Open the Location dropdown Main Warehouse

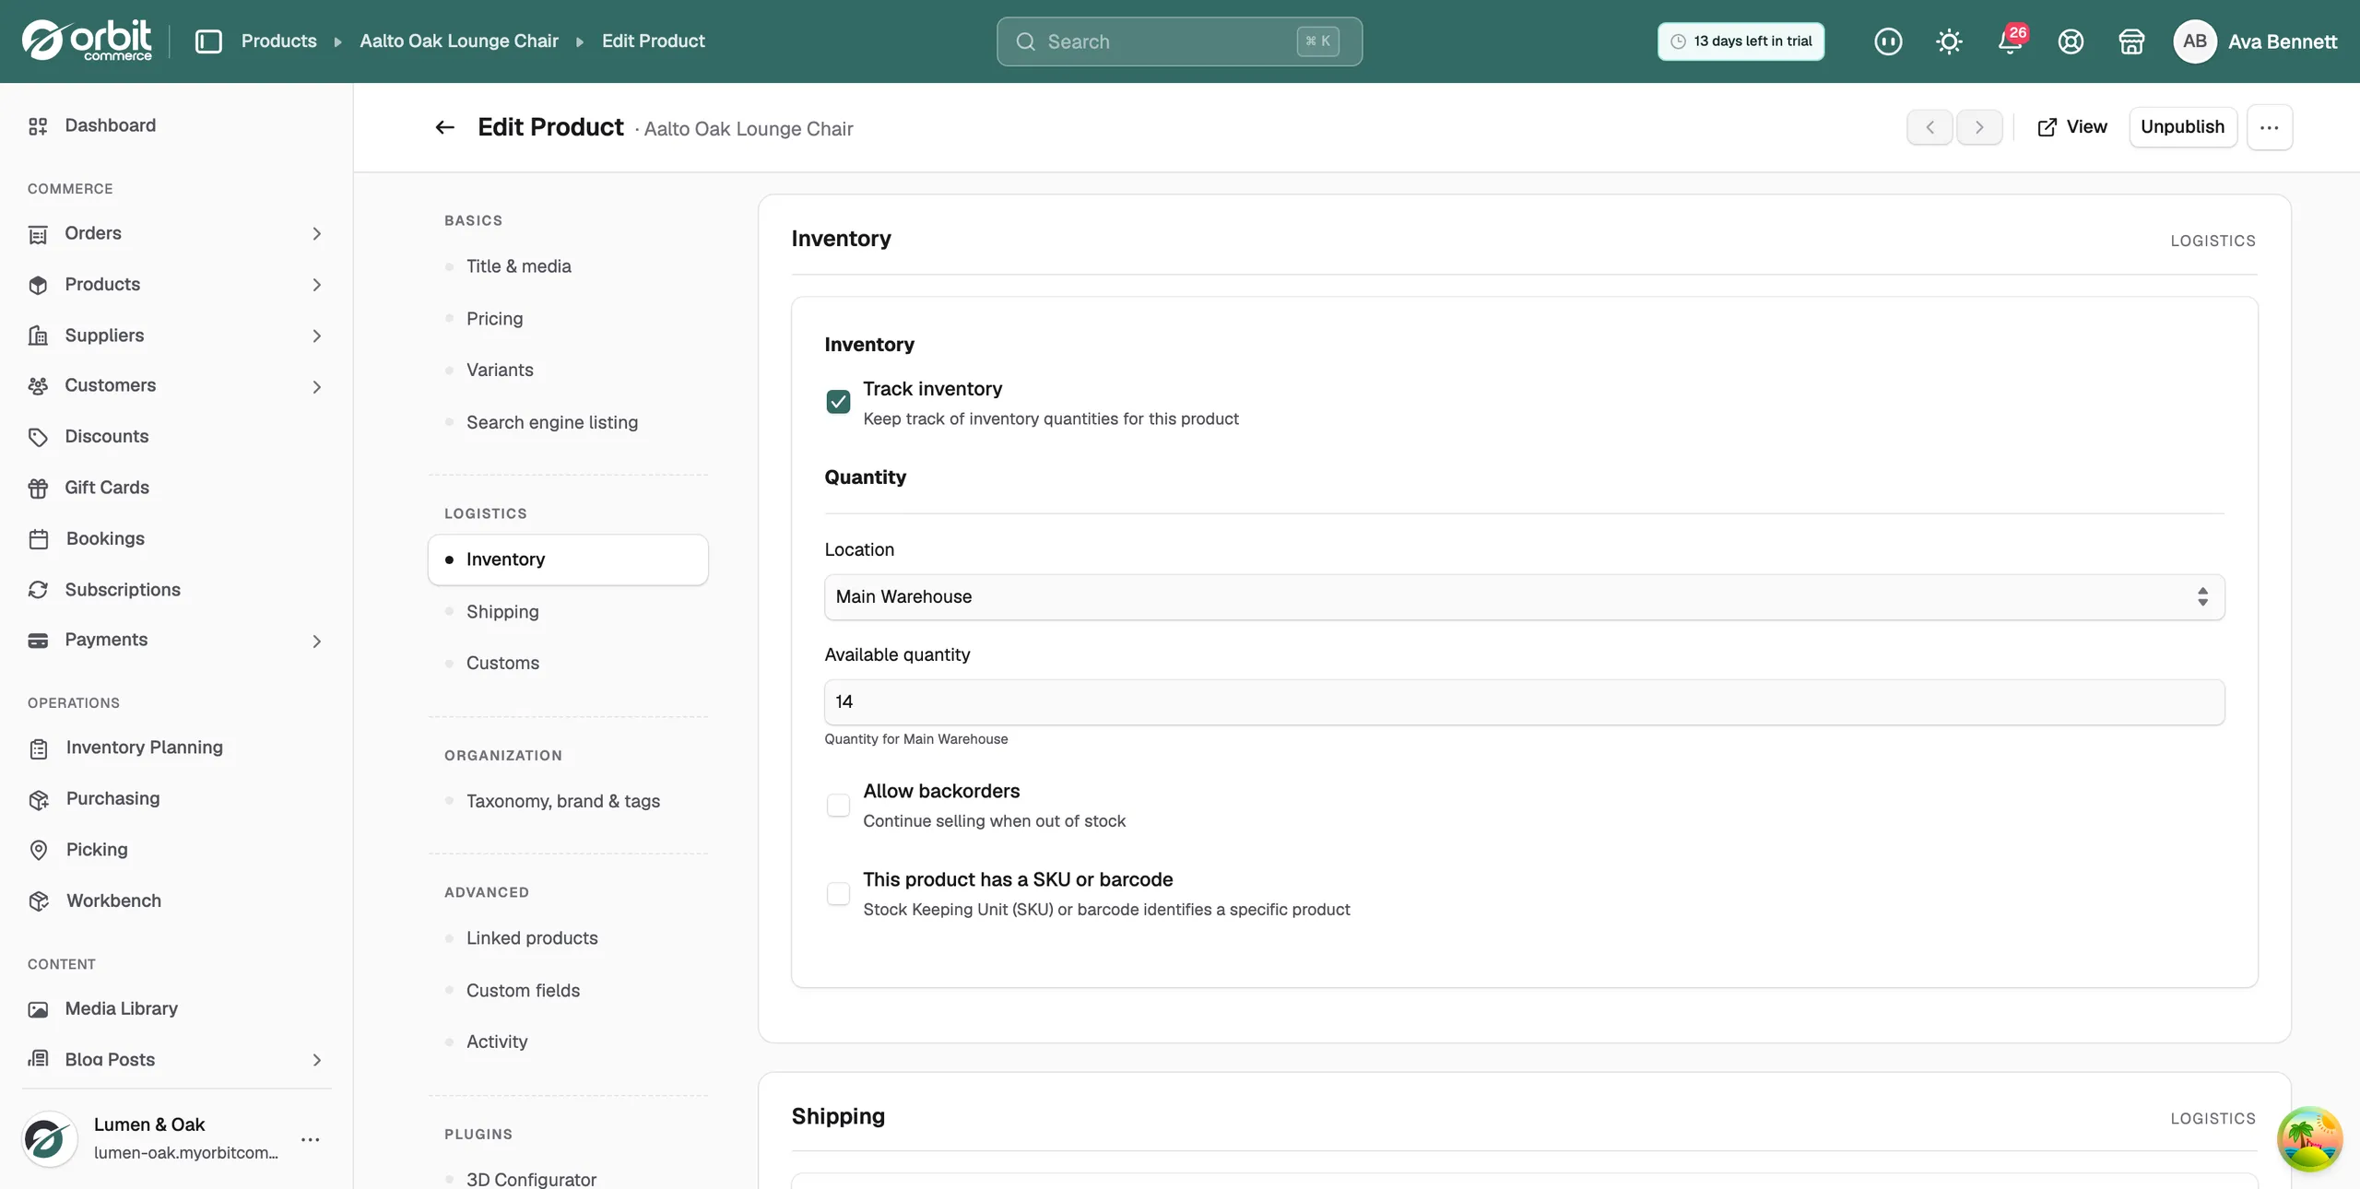[x=1524, y=597]
